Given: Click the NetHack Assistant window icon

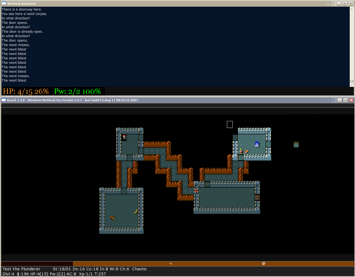Looking at the screenshot, I should [4, 4].
